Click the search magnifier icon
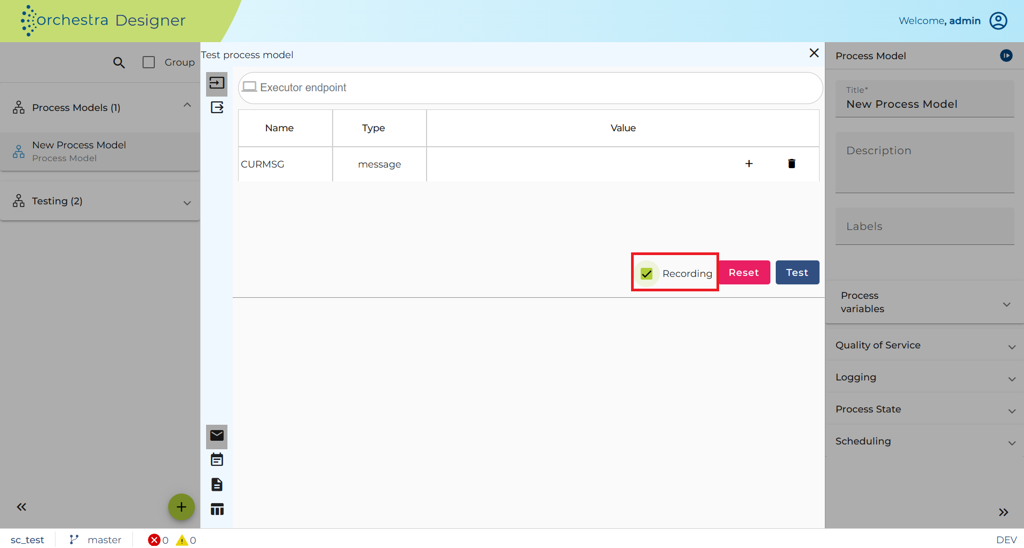1024x548 pixels. [x=119, y=62]
